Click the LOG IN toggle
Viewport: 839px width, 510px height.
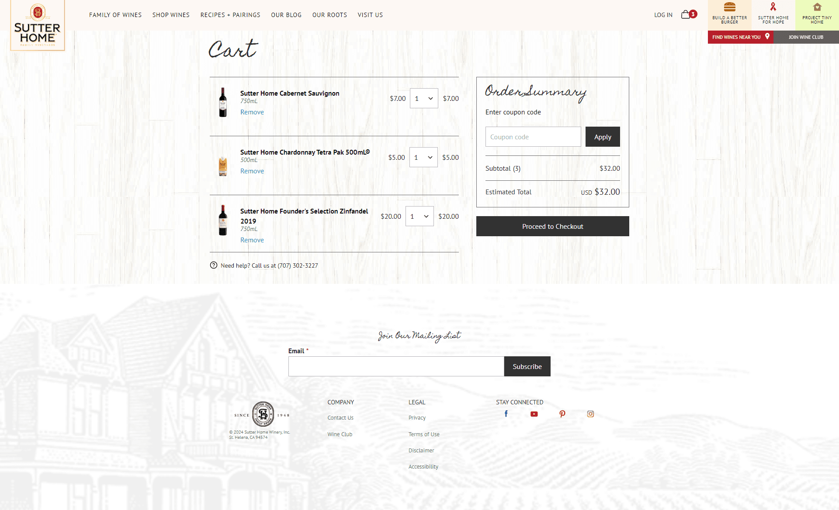pyautogui.click(x=663, y=15)
